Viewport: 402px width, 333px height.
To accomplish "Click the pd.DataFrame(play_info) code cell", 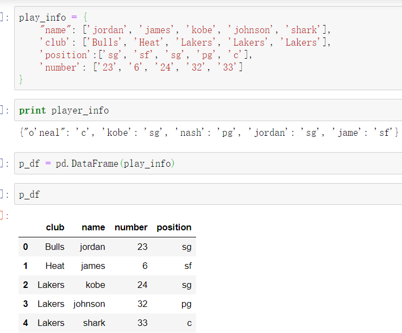I will [208, 164].
